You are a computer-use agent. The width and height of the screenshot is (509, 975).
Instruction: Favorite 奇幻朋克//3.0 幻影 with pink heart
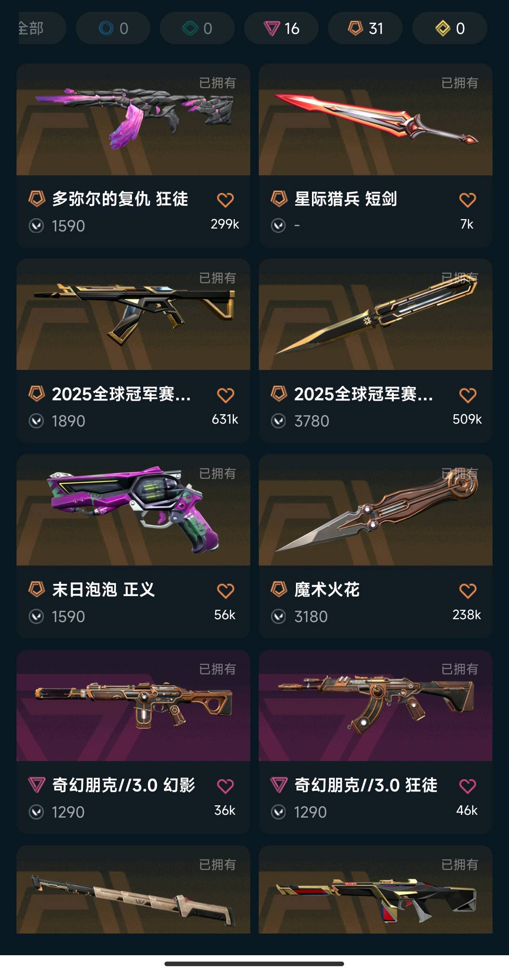tap(225, 786)
